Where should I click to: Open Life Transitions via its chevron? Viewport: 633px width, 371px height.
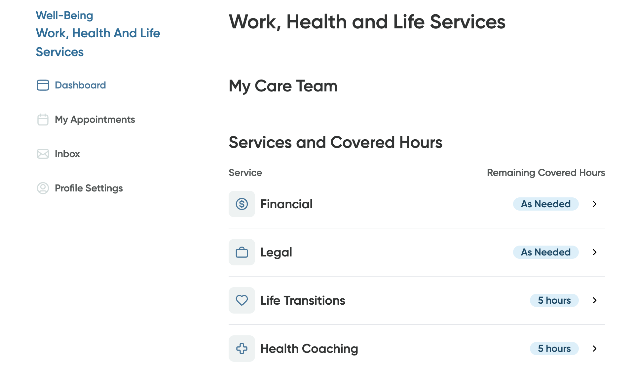[595, 300]
